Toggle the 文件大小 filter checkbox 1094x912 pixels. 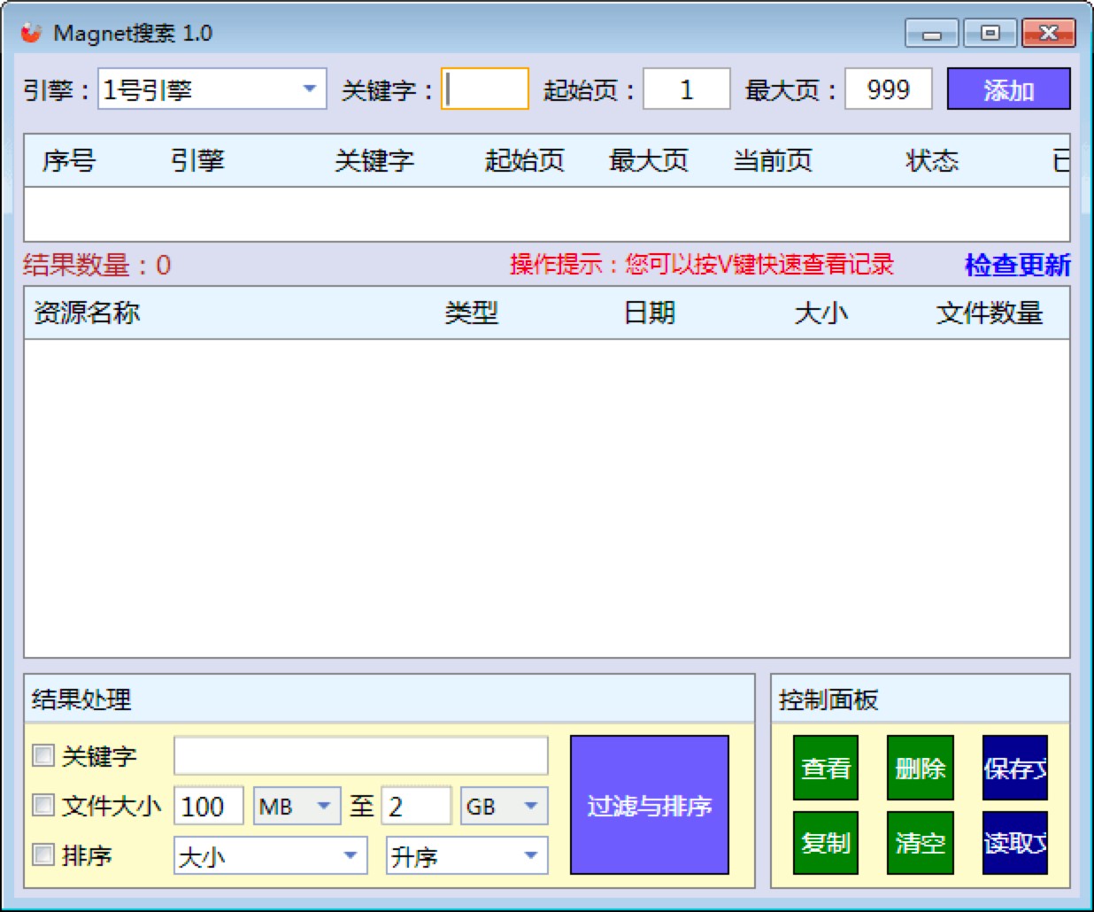point(43,805)
